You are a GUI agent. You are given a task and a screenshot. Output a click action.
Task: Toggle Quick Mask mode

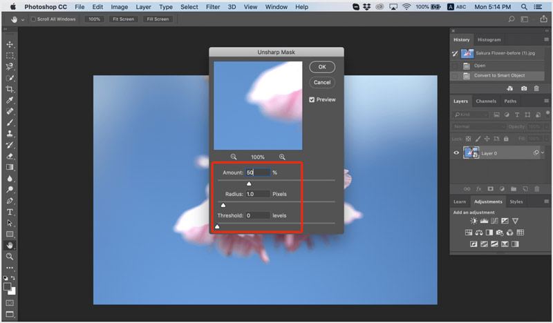[x=10, y=303]
